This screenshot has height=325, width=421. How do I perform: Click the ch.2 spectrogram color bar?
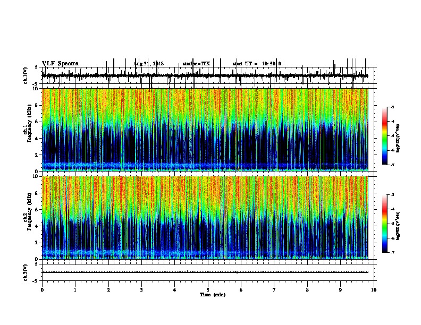tap(385, 224)
